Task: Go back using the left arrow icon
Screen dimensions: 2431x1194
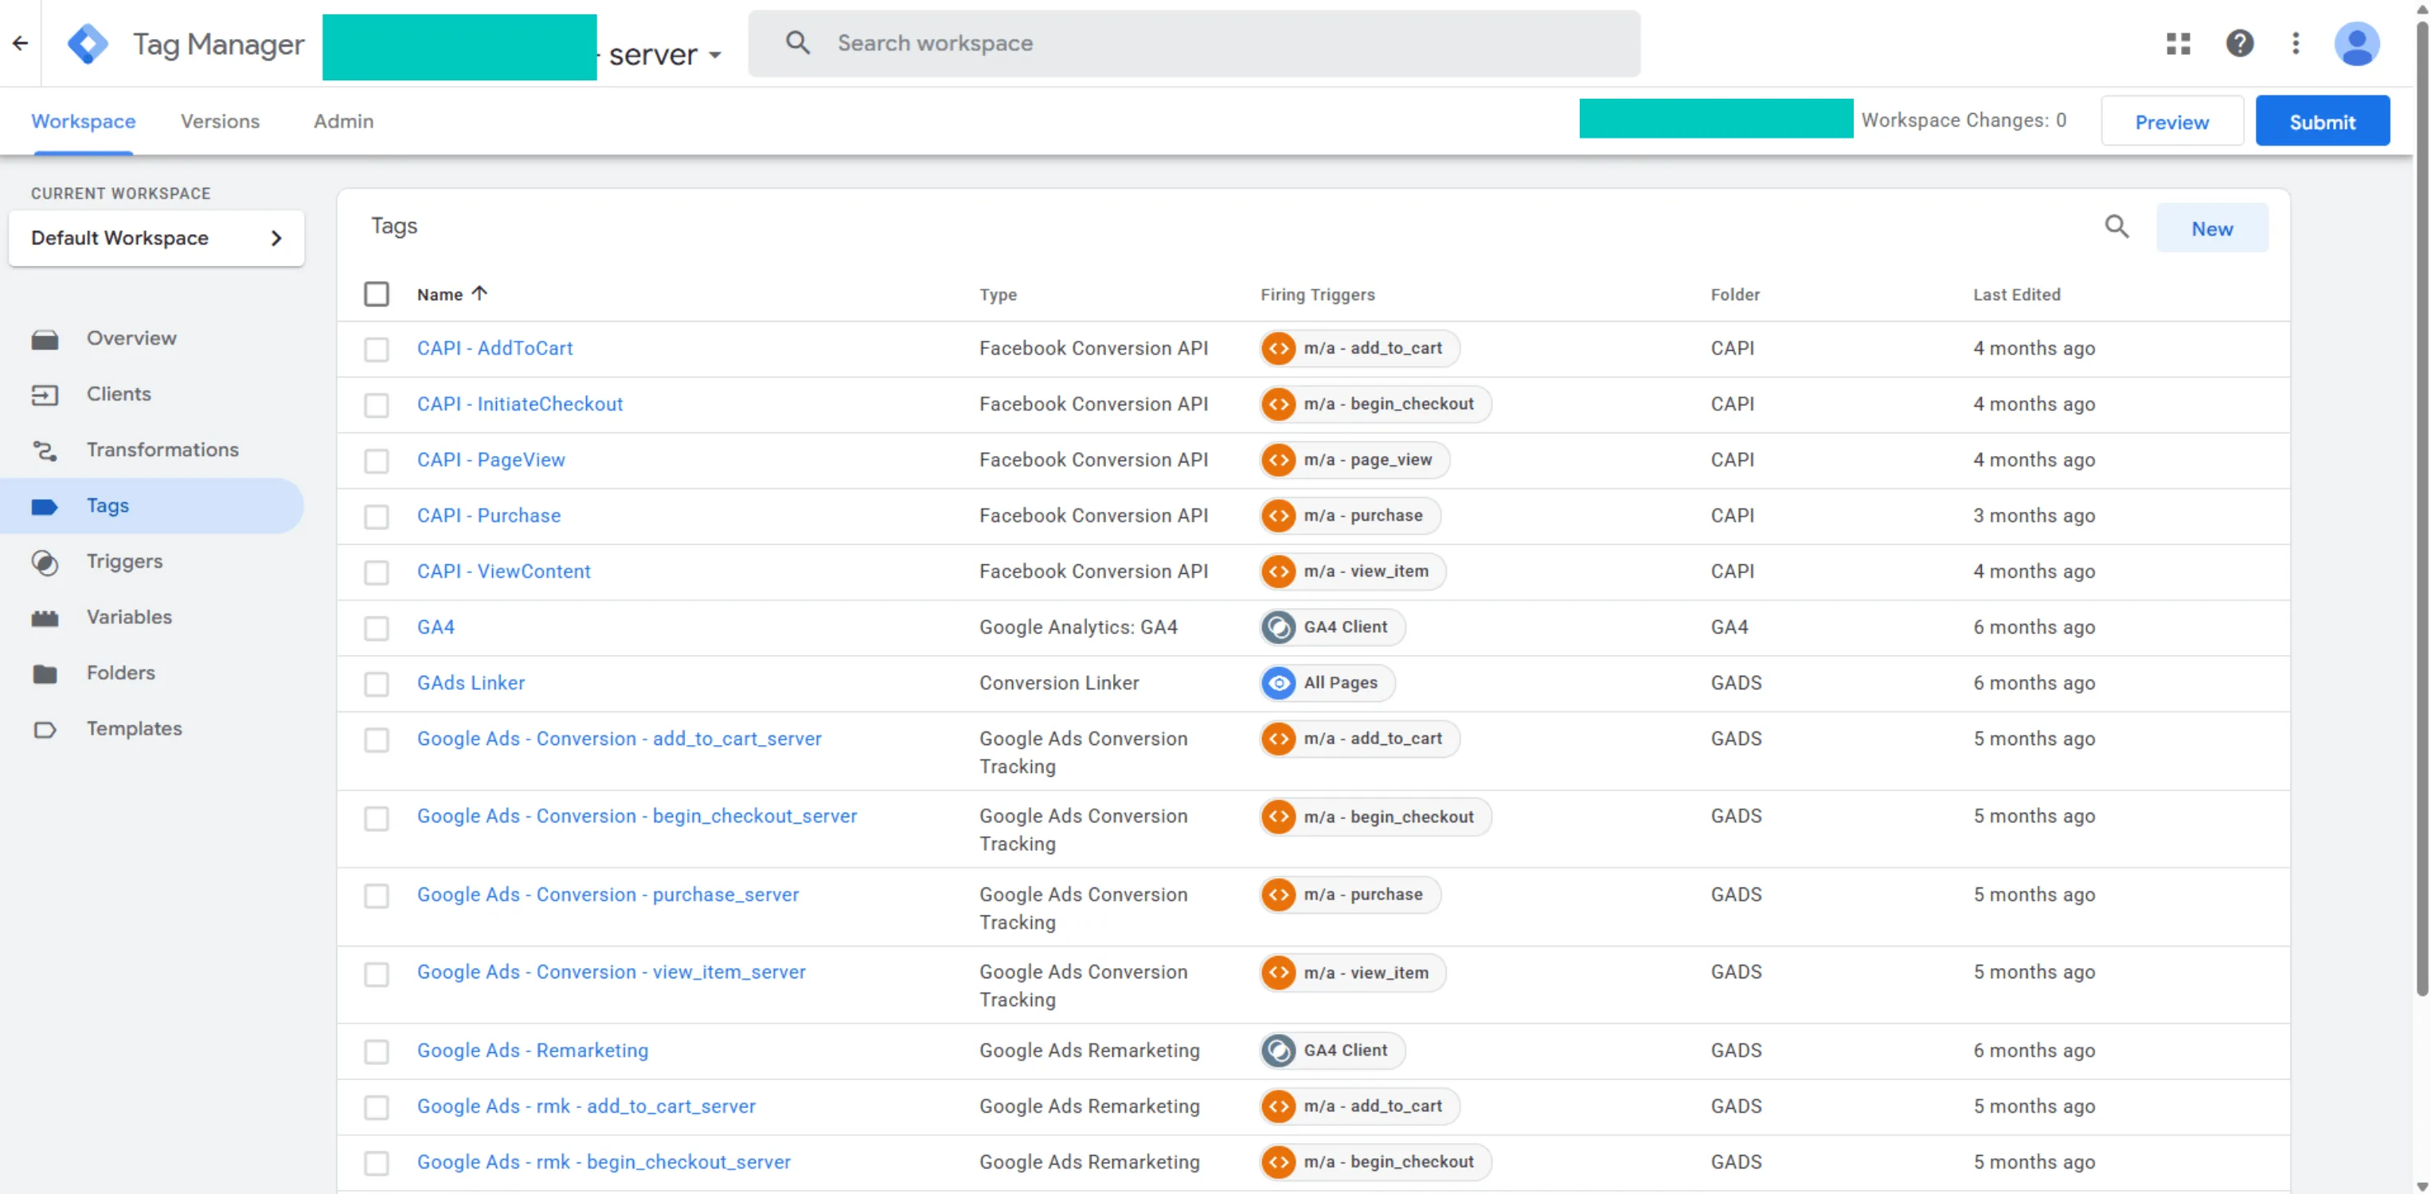Action: point(20,44)
